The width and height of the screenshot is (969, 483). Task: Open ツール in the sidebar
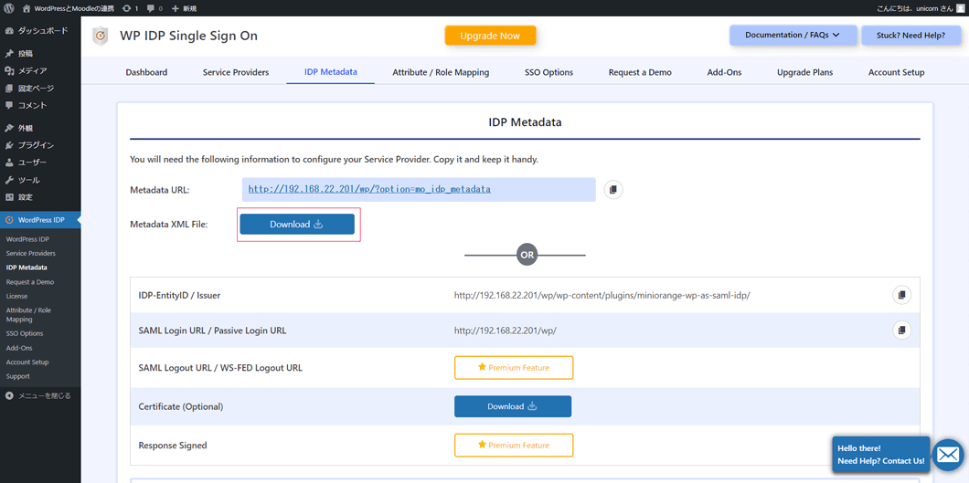(x=40, y=180)
